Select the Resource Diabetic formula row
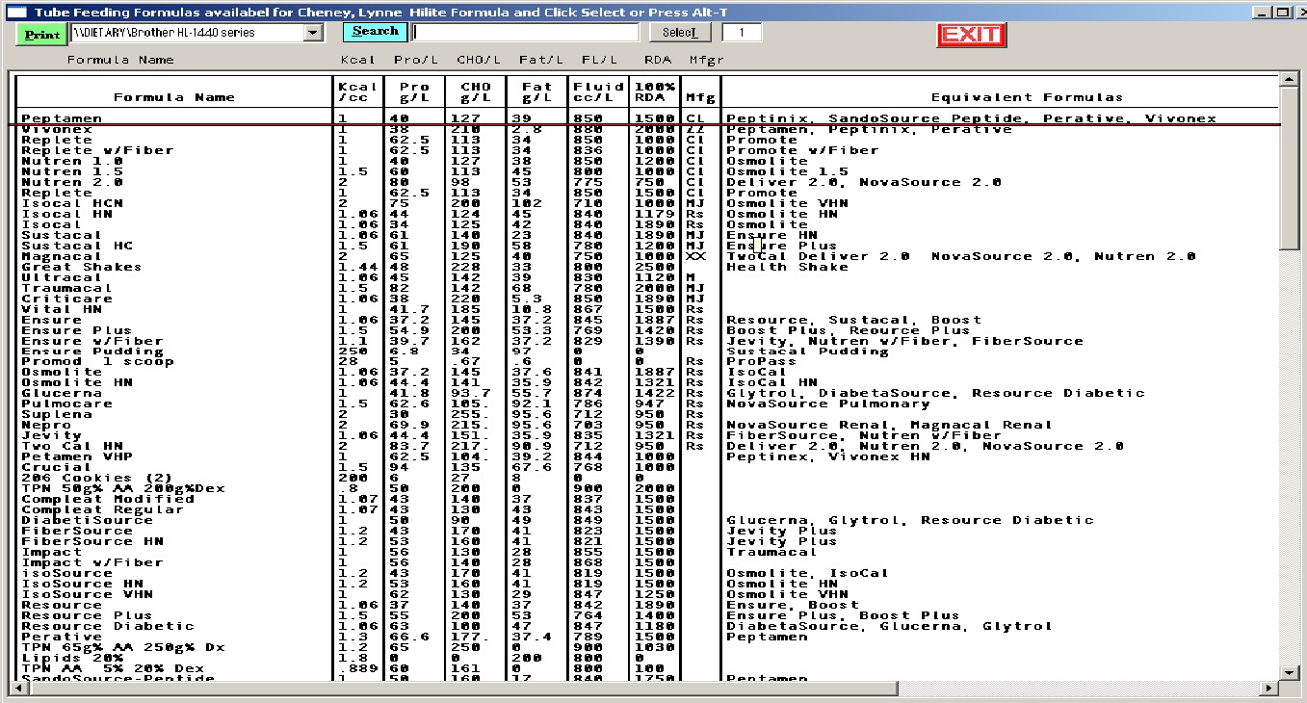The height and width of the screenshot is (703, 1307). pos(646,626)
